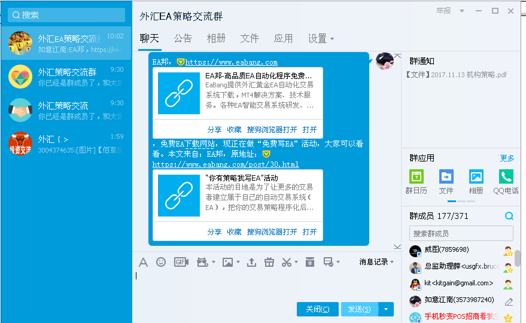Screen dimensions: 526x323
Task: Open the 设置 settings dropdown
Action: (321, 38)
